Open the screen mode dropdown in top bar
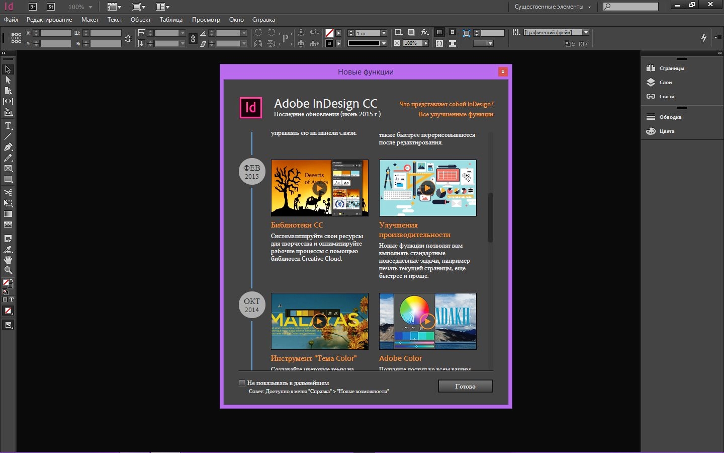This screenshot has width=724, height=453. (x=138, y=7)
